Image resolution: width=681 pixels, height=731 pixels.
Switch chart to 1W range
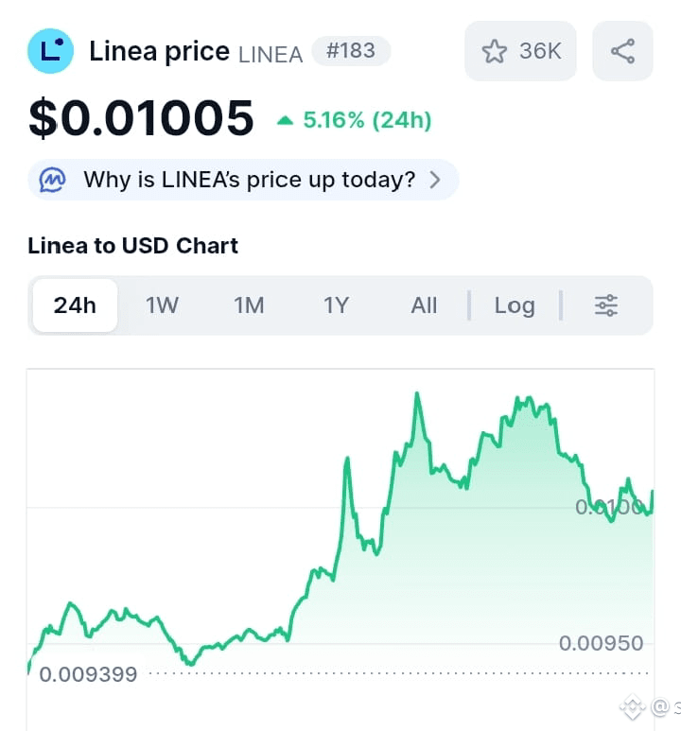click(162, 305)
